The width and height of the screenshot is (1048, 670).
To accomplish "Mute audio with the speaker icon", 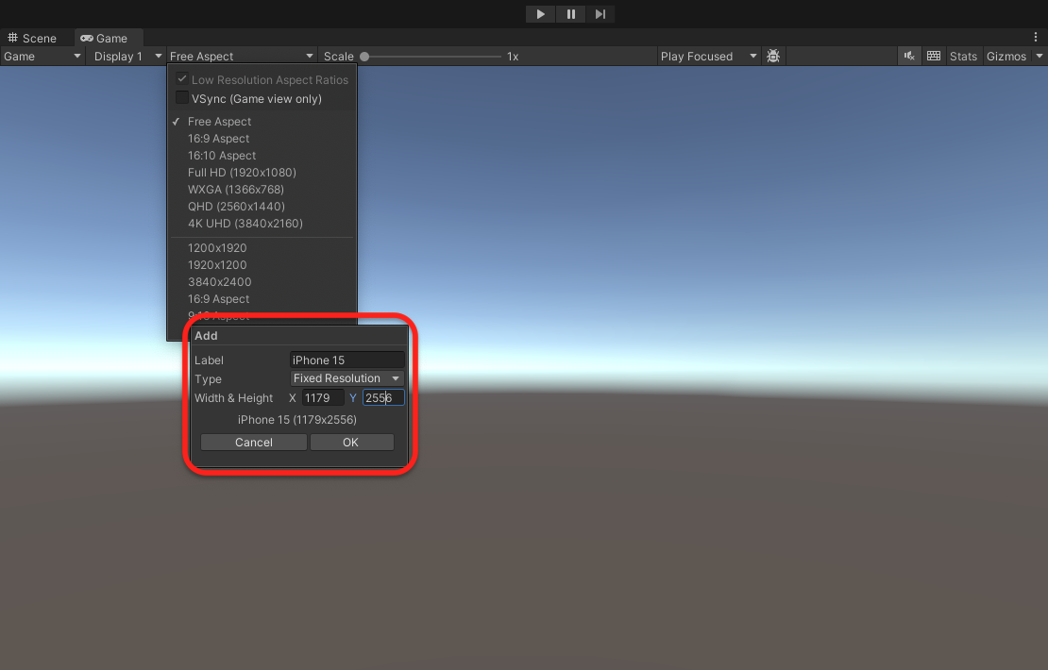I will click(909, 56).
